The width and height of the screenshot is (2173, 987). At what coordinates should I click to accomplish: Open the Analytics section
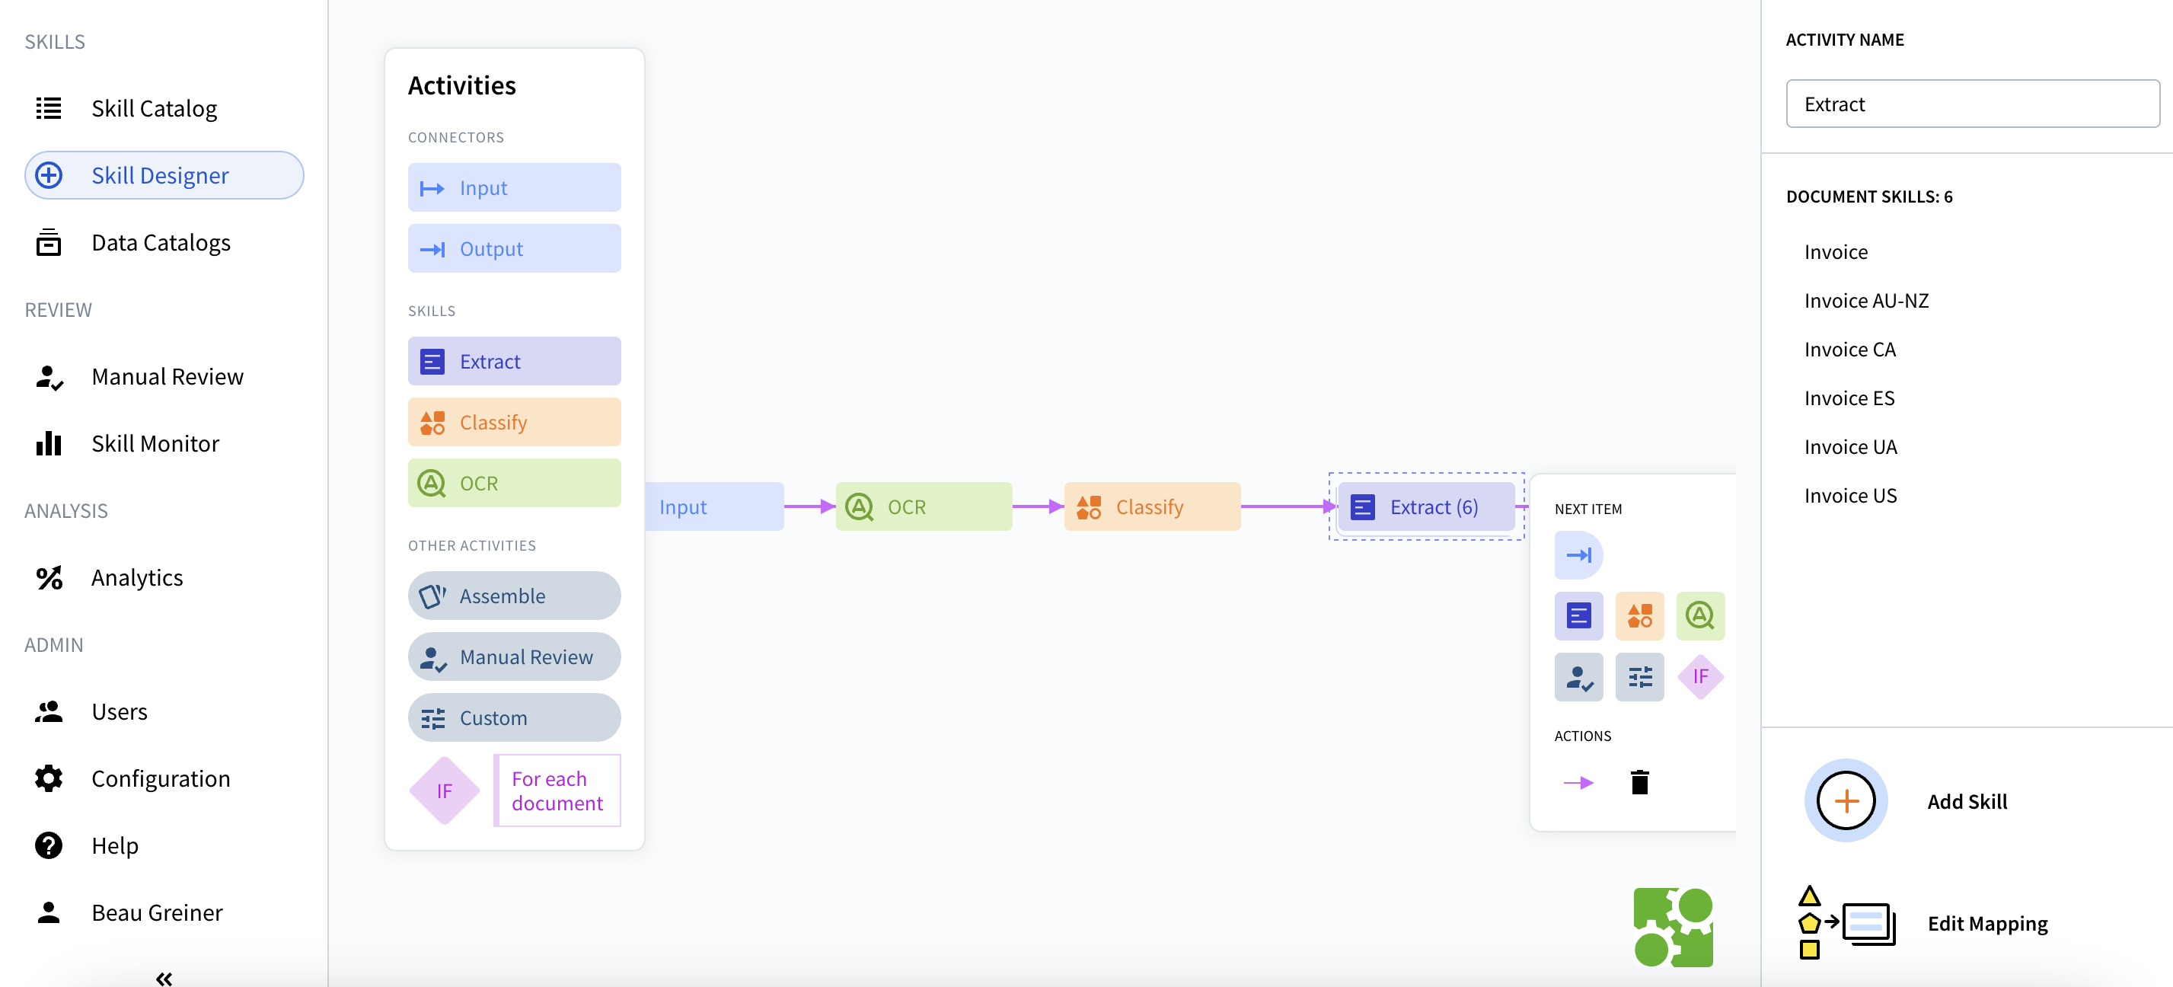[x=136, y=577]
